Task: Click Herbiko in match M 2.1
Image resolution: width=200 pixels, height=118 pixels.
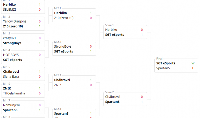Action: (x=60, y=13)
